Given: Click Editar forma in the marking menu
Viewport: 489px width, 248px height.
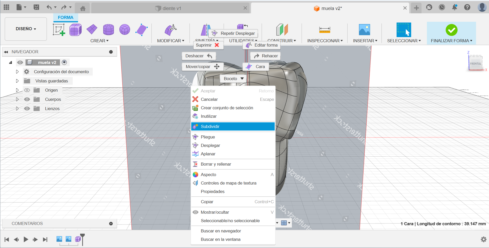Looking at the screenshot, I should click(x=262, y=45).
